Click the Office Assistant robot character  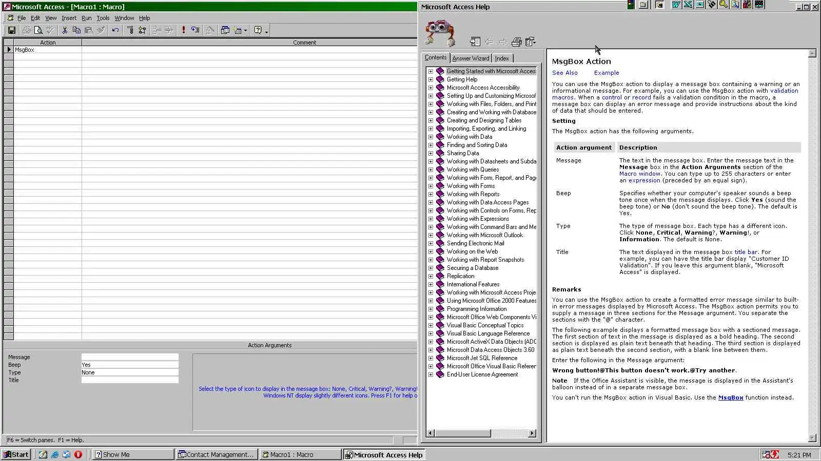click(x=440, y=33)
